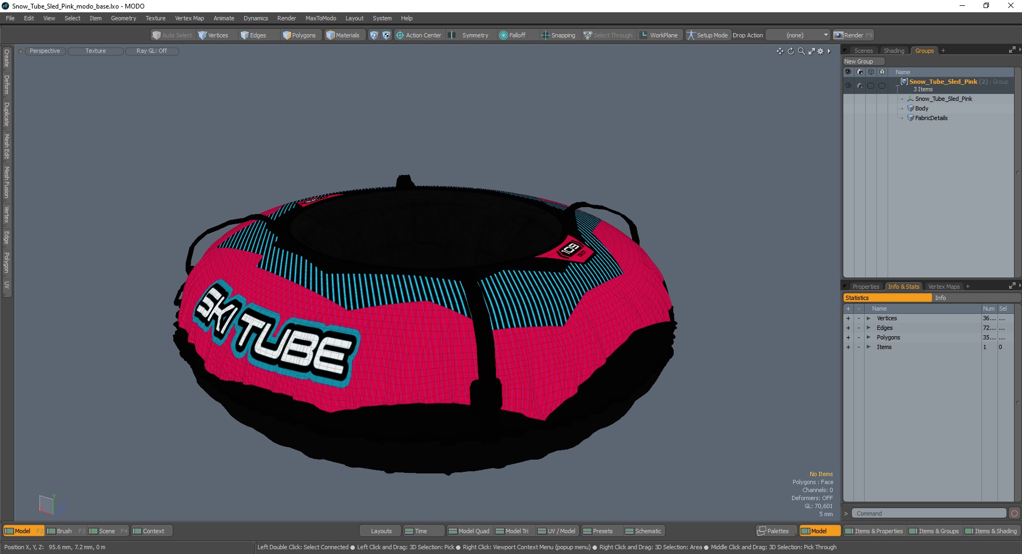
Task: Switch to the Scenes tab
Action: (x=863, y=51)
